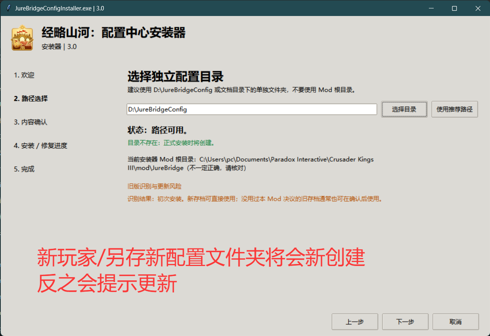Click the 旧版识别与更新风险 label

[154, 186]
